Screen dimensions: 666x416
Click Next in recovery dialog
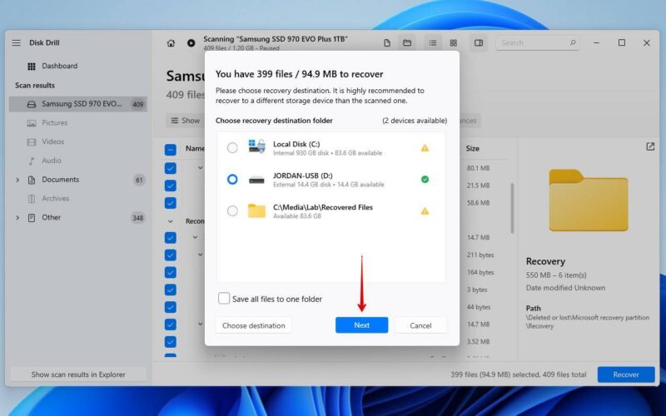(x=361, y=325)
